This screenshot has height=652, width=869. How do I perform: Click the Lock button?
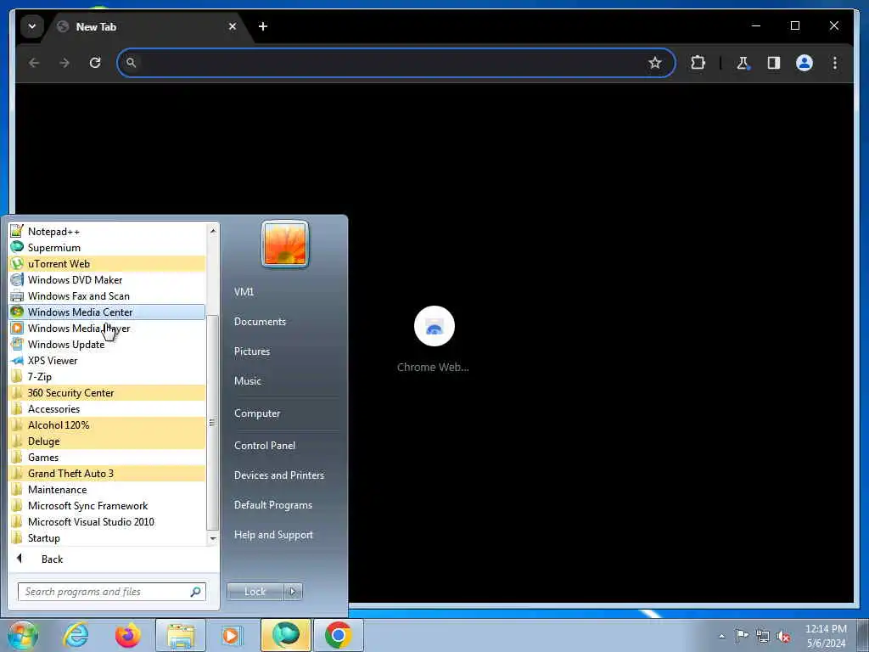pos(255,592)
